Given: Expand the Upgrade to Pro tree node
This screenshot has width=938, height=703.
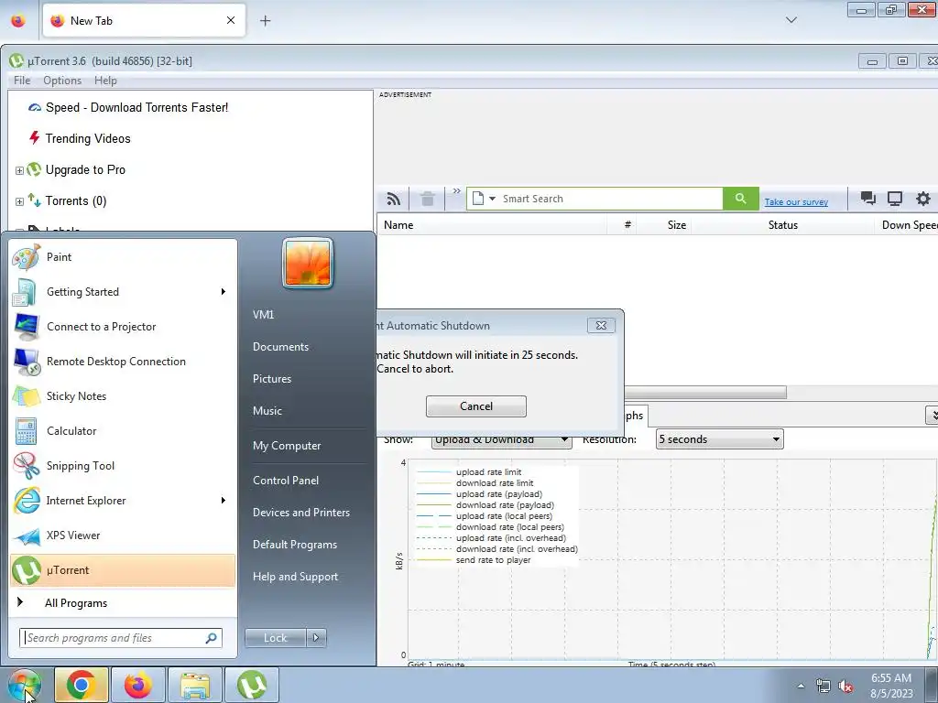Looking at the screenshot, I should pyautogui.click(x=19, y=170).
